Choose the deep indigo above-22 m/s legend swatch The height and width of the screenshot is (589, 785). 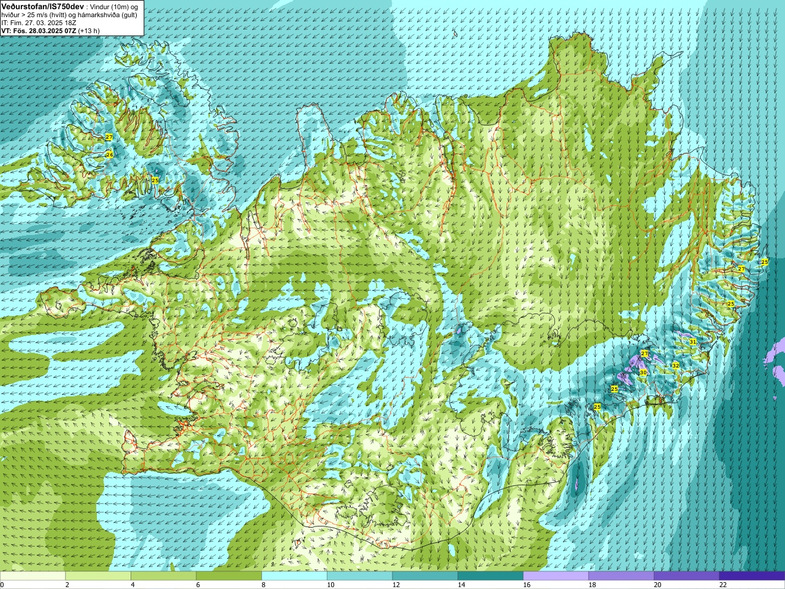tap(752, 576)
